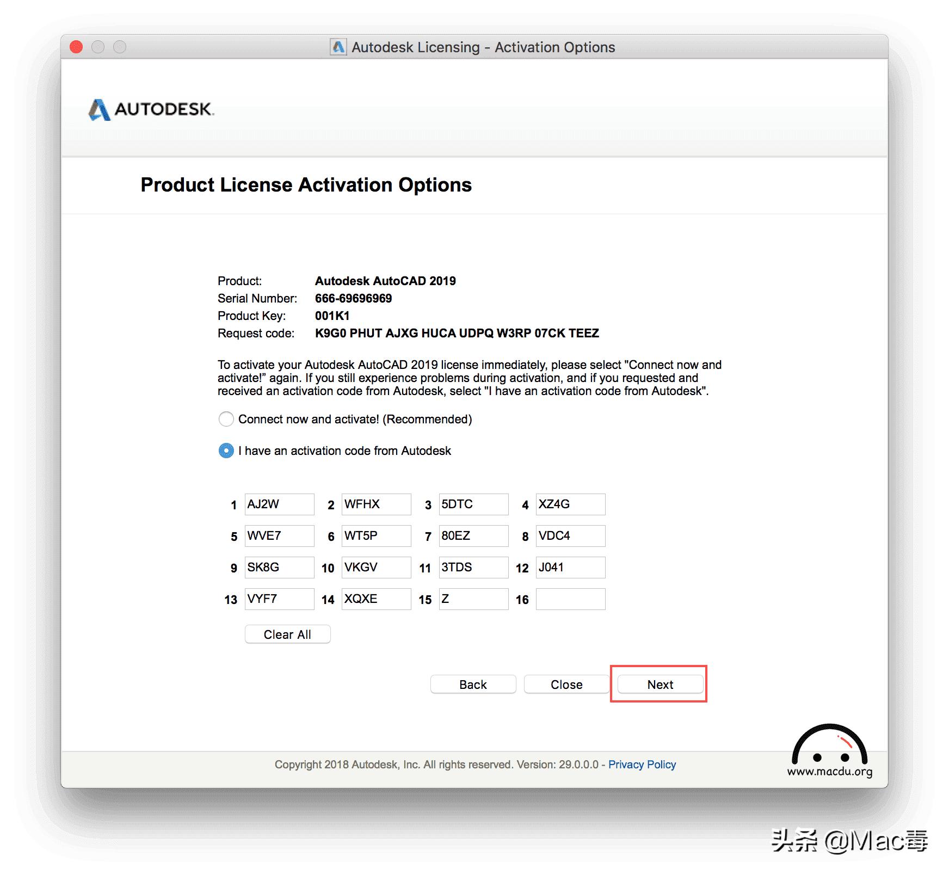Screen dimensions: 949x875
Task: Click the 'Product License Activation Options' heading
Action: click(x=306, y=185)
